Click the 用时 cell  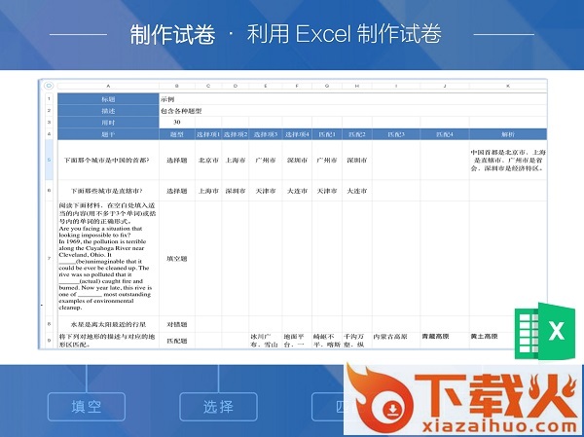(108, 123)
